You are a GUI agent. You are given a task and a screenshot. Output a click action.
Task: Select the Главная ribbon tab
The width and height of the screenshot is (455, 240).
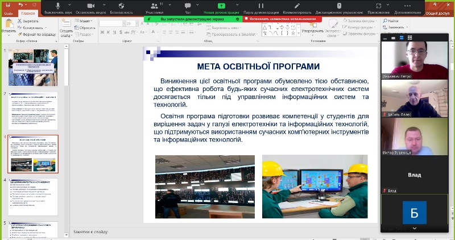click(28, 13)
